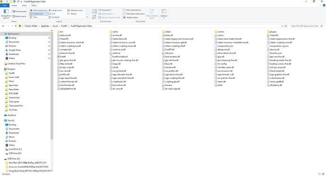Open recent locations dropdown arrow
The height and width of the screenshot is (176, 326).
click(12, 26)
